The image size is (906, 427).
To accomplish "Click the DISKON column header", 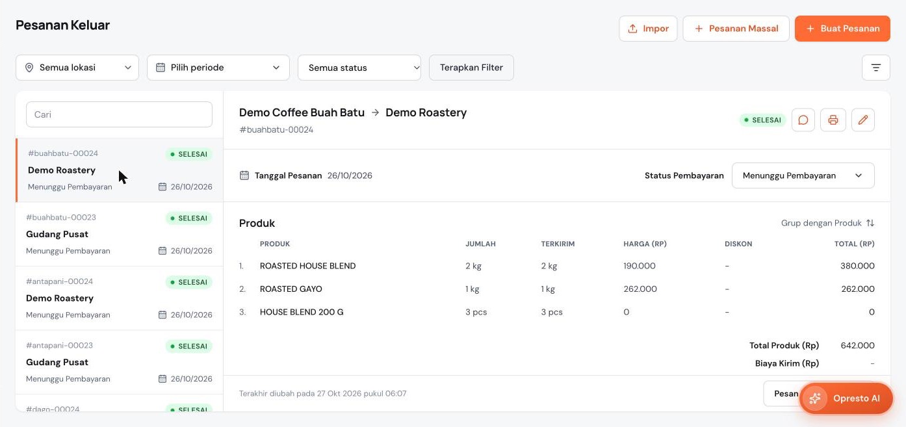I will click(x=738, y=244).
